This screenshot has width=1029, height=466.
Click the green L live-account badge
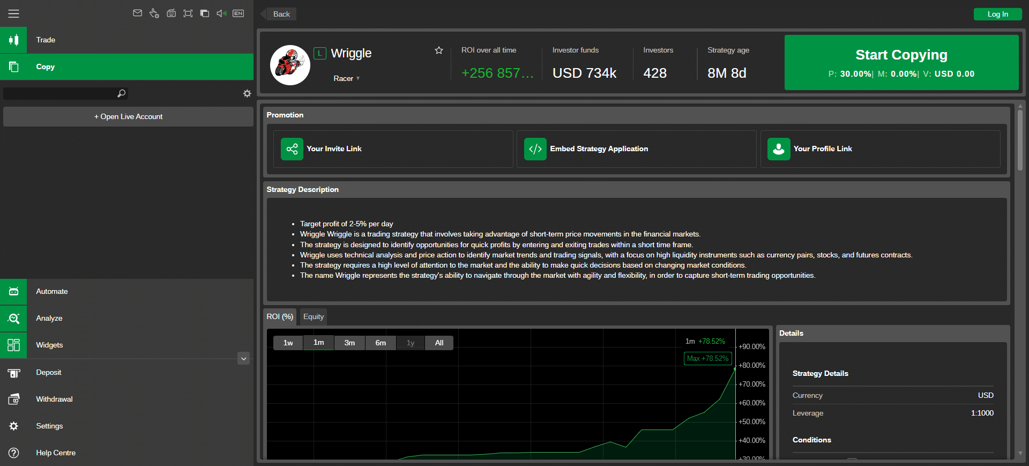pyautogui.click(x=320, y=53)
